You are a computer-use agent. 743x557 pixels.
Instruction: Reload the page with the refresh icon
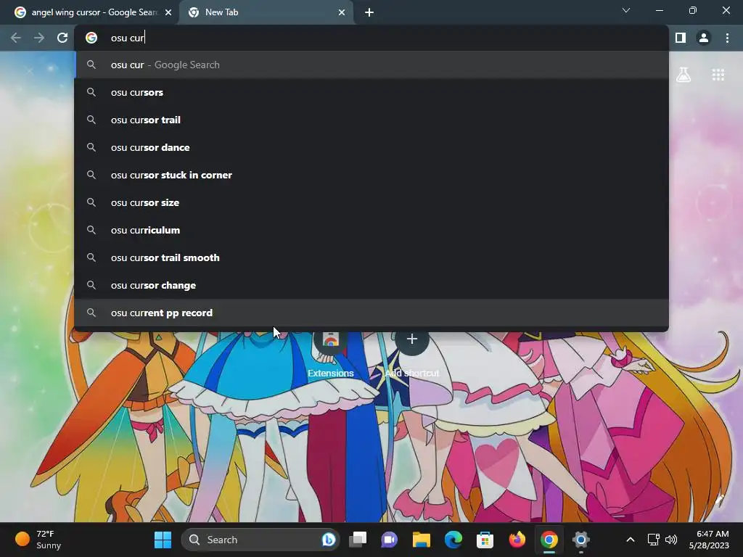(62, 38)
